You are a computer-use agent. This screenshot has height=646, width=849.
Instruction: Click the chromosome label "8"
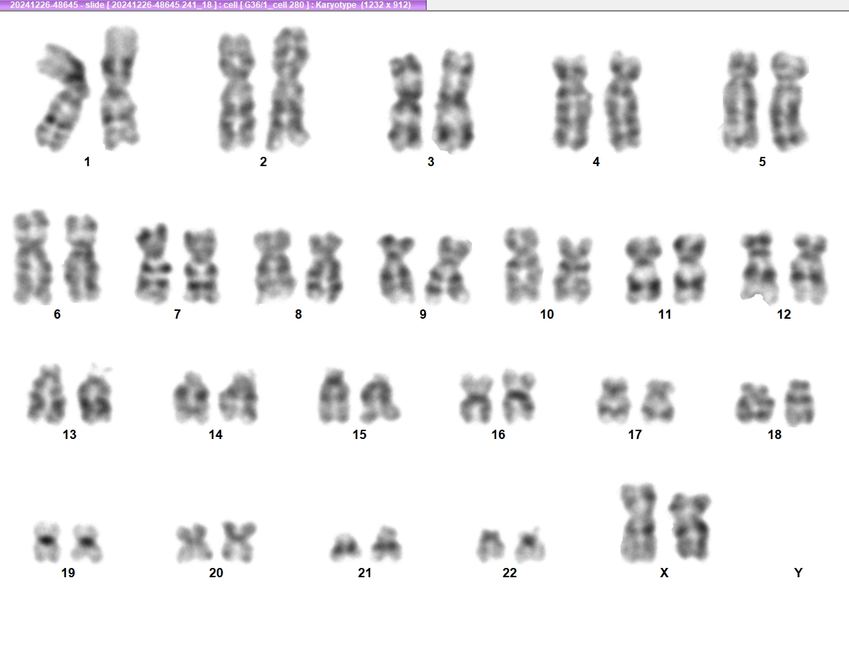click(x=299, y=314)
